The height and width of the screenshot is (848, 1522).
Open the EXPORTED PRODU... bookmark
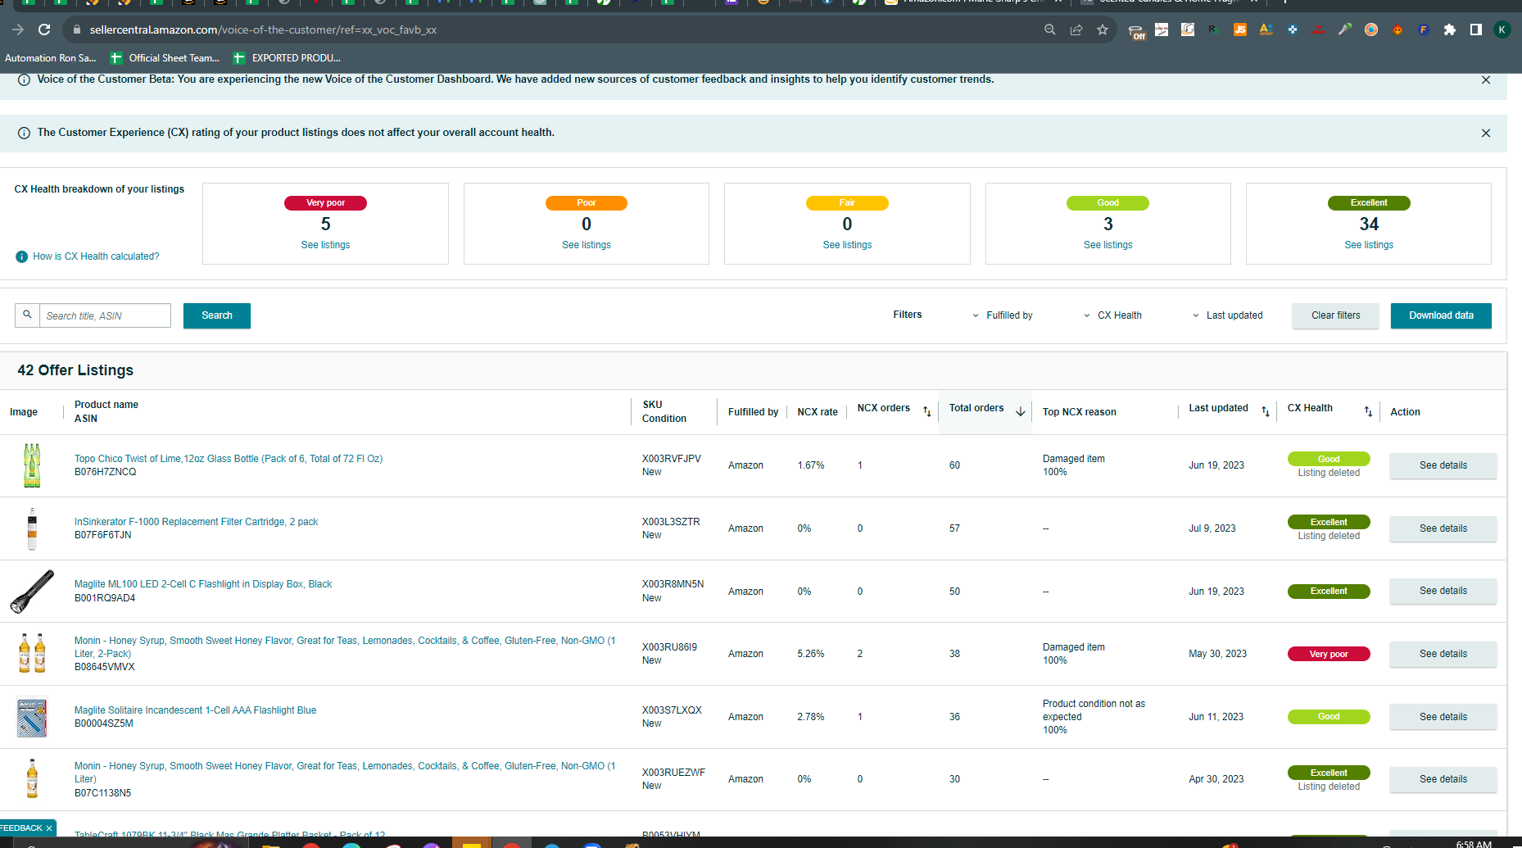click(287, 58)
